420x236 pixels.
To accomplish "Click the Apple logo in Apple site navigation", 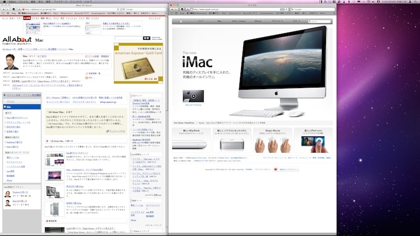I will 181,22.
